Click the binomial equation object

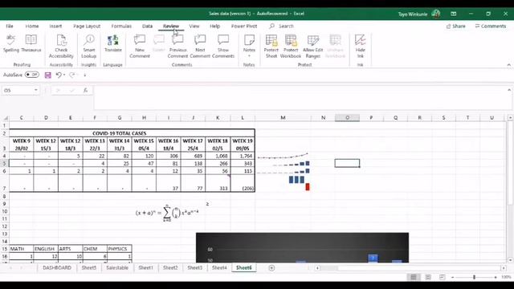point(167,213)
